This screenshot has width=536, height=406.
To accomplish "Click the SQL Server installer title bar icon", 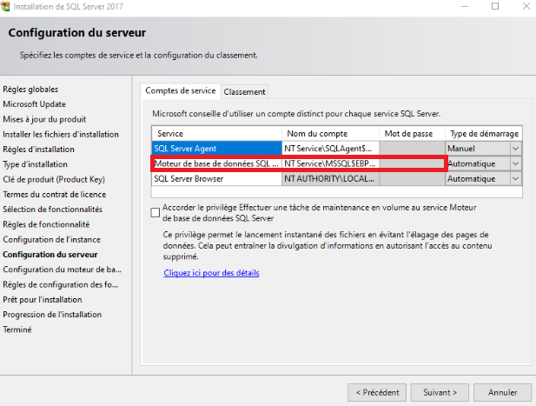I will click(x=5, y=6).
